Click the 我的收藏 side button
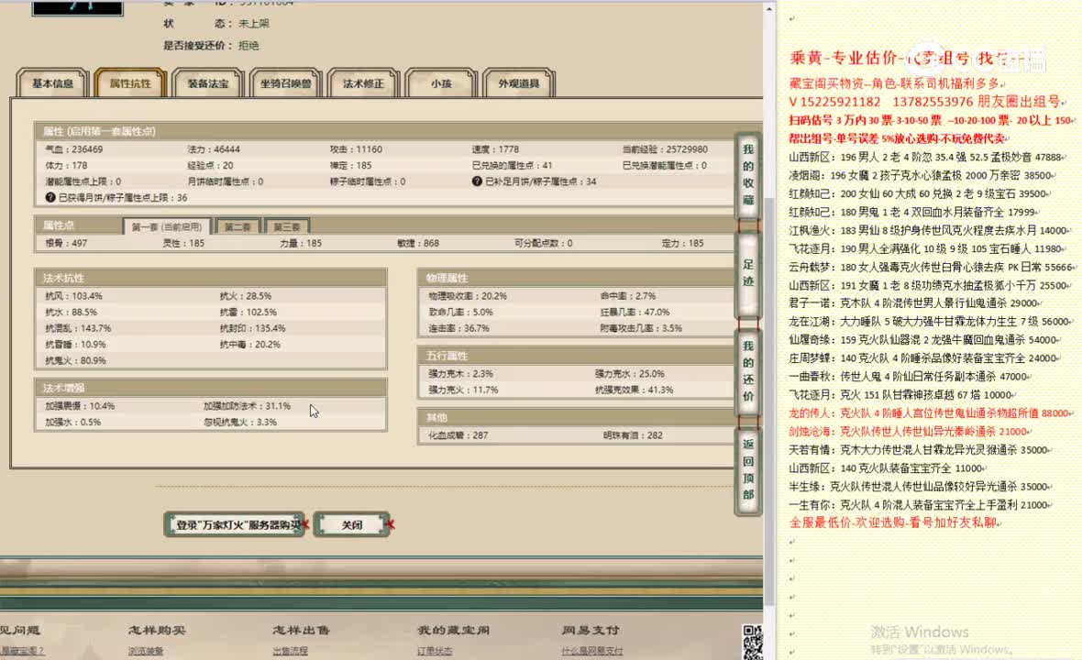This screenshot has width=1082, height=660. point(748,174)
